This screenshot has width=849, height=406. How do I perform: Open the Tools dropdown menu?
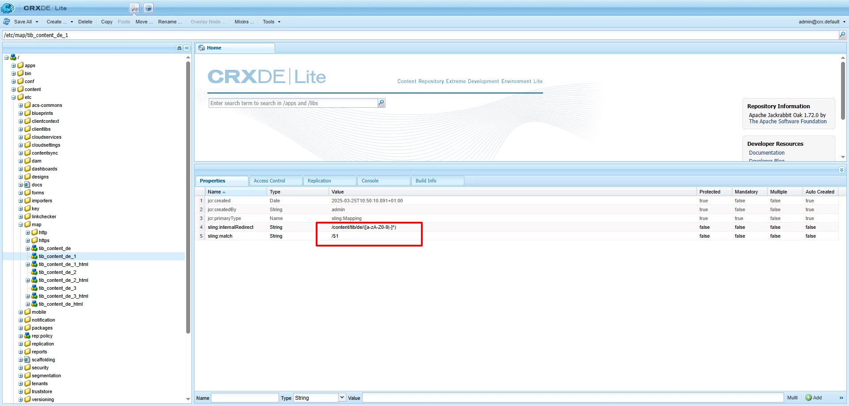[x=272, y=22]
